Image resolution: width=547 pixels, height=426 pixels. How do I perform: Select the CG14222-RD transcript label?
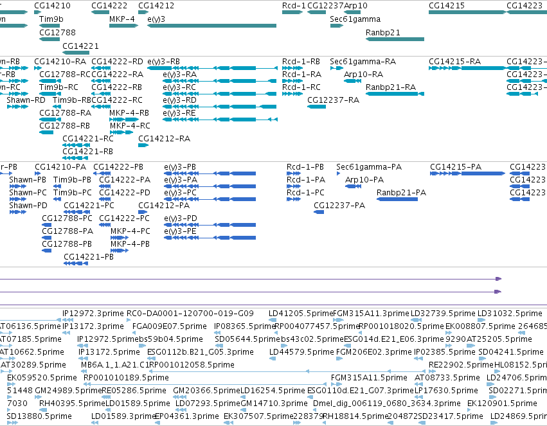point(117,61)
